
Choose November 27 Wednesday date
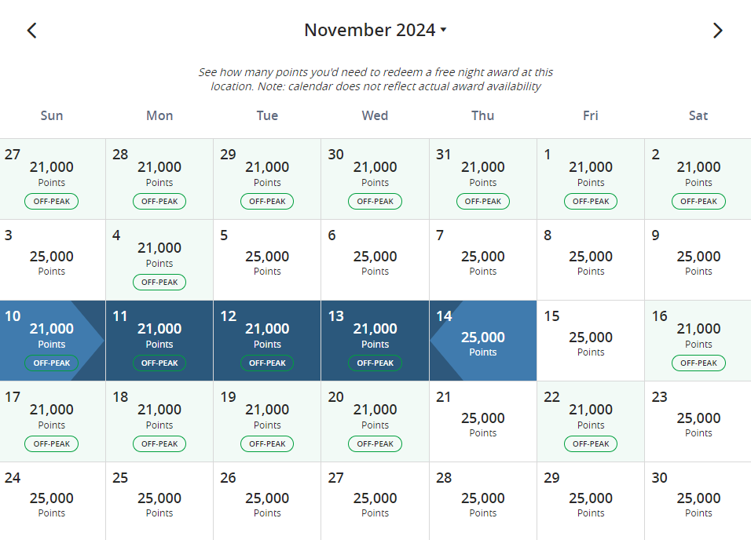coord(375,502)
